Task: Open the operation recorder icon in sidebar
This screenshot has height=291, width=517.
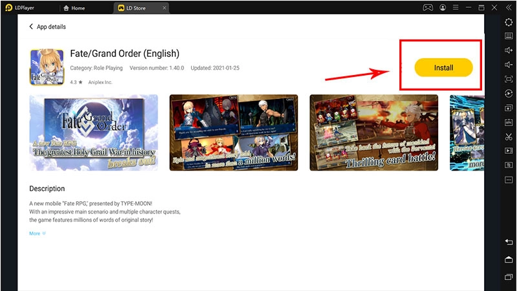Action: click(509, 165)
